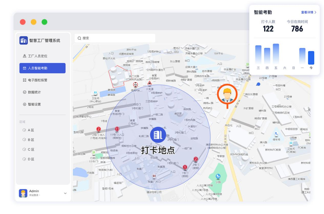
Task: Select D区 in region list
Action: tap(28, 159)
